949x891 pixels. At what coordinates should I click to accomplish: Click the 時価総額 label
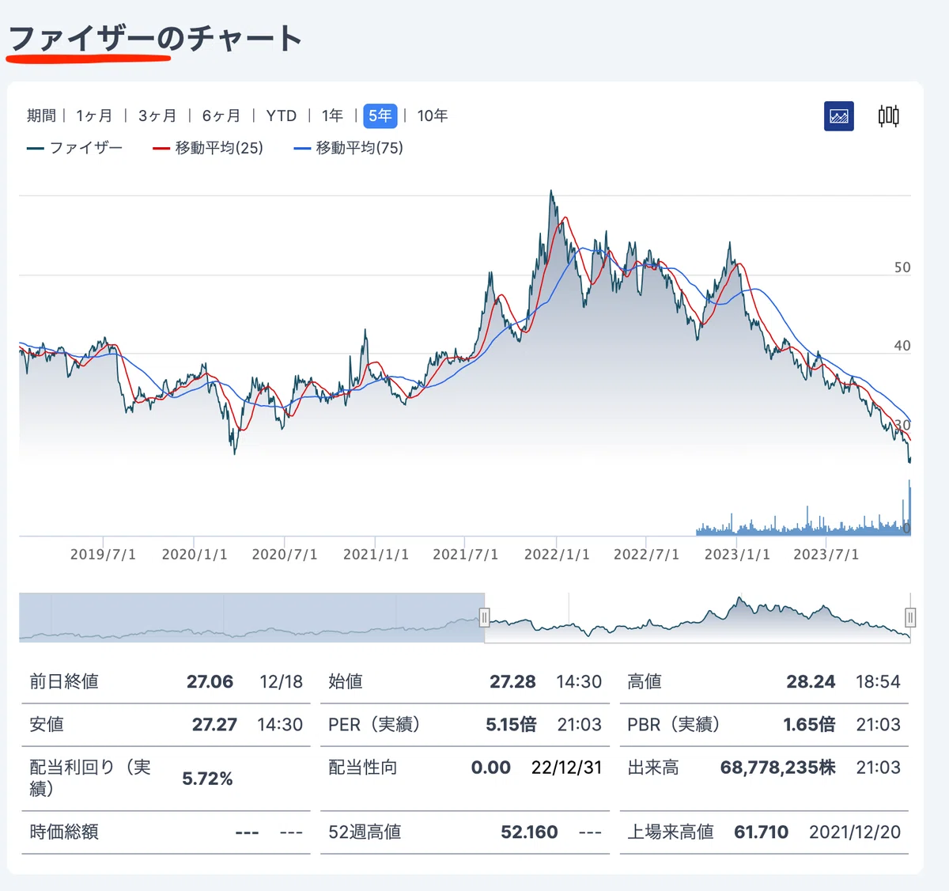coord(64,832)
